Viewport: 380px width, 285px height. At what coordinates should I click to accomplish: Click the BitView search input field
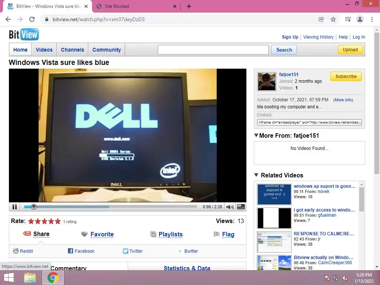click(x=213, y=50)
